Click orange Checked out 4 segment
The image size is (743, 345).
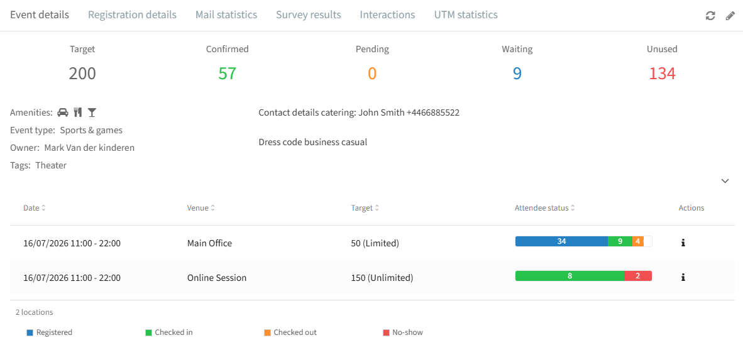point(638,241)
